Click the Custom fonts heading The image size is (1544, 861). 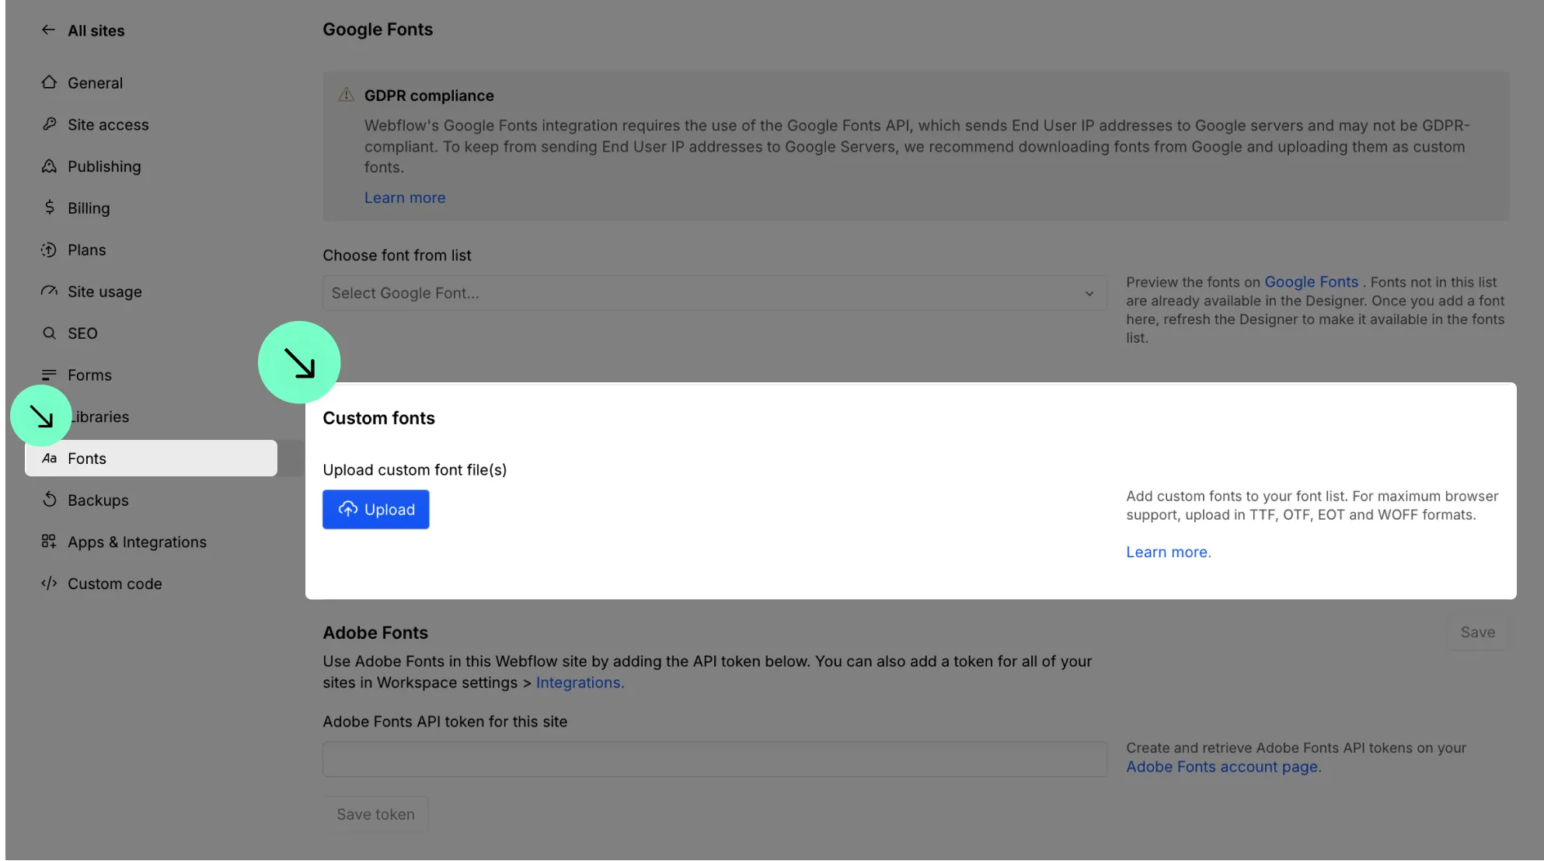tap(378, 418)
